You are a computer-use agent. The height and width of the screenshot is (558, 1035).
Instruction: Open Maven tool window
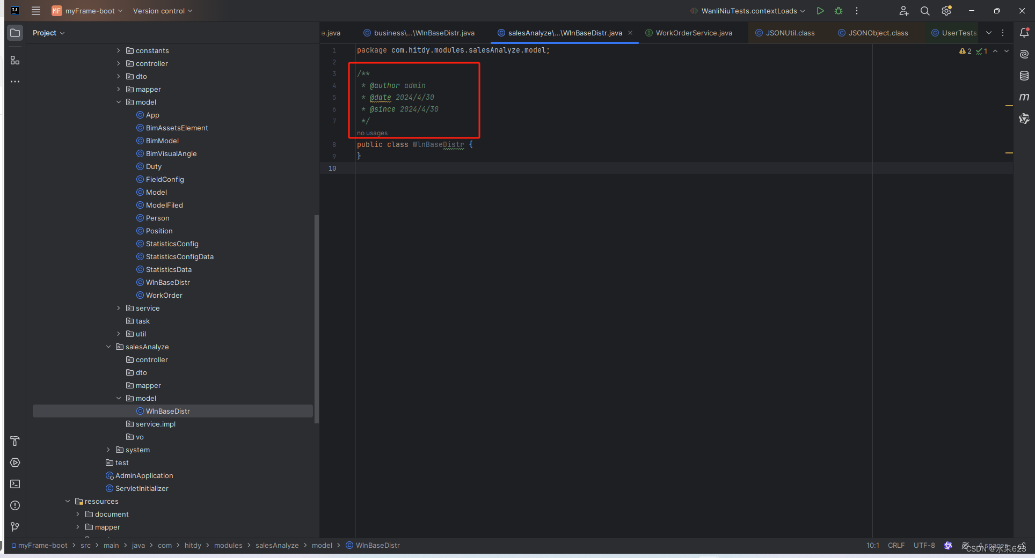pyautogui.click(x=1024, y=97)
